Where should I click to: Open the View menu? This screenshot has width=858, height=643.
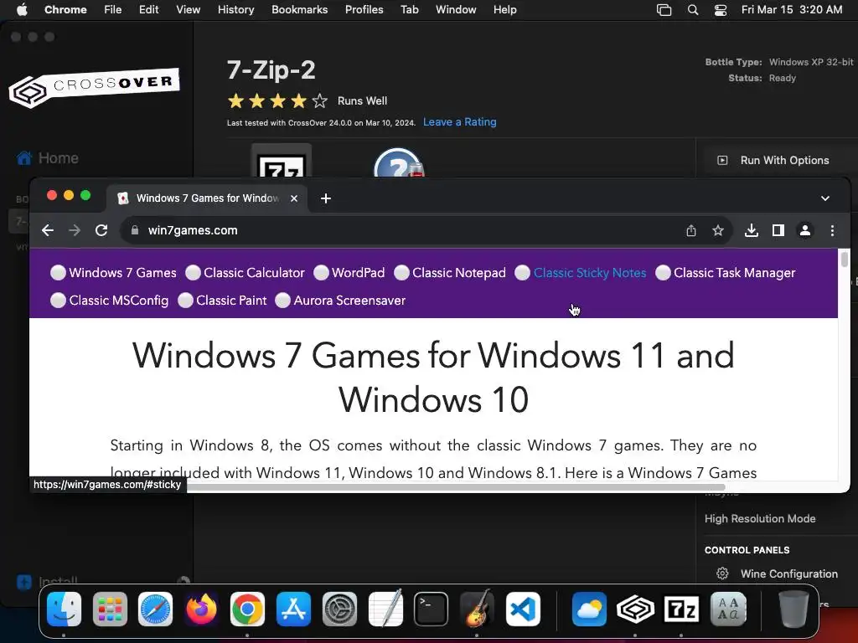point(188,9)
